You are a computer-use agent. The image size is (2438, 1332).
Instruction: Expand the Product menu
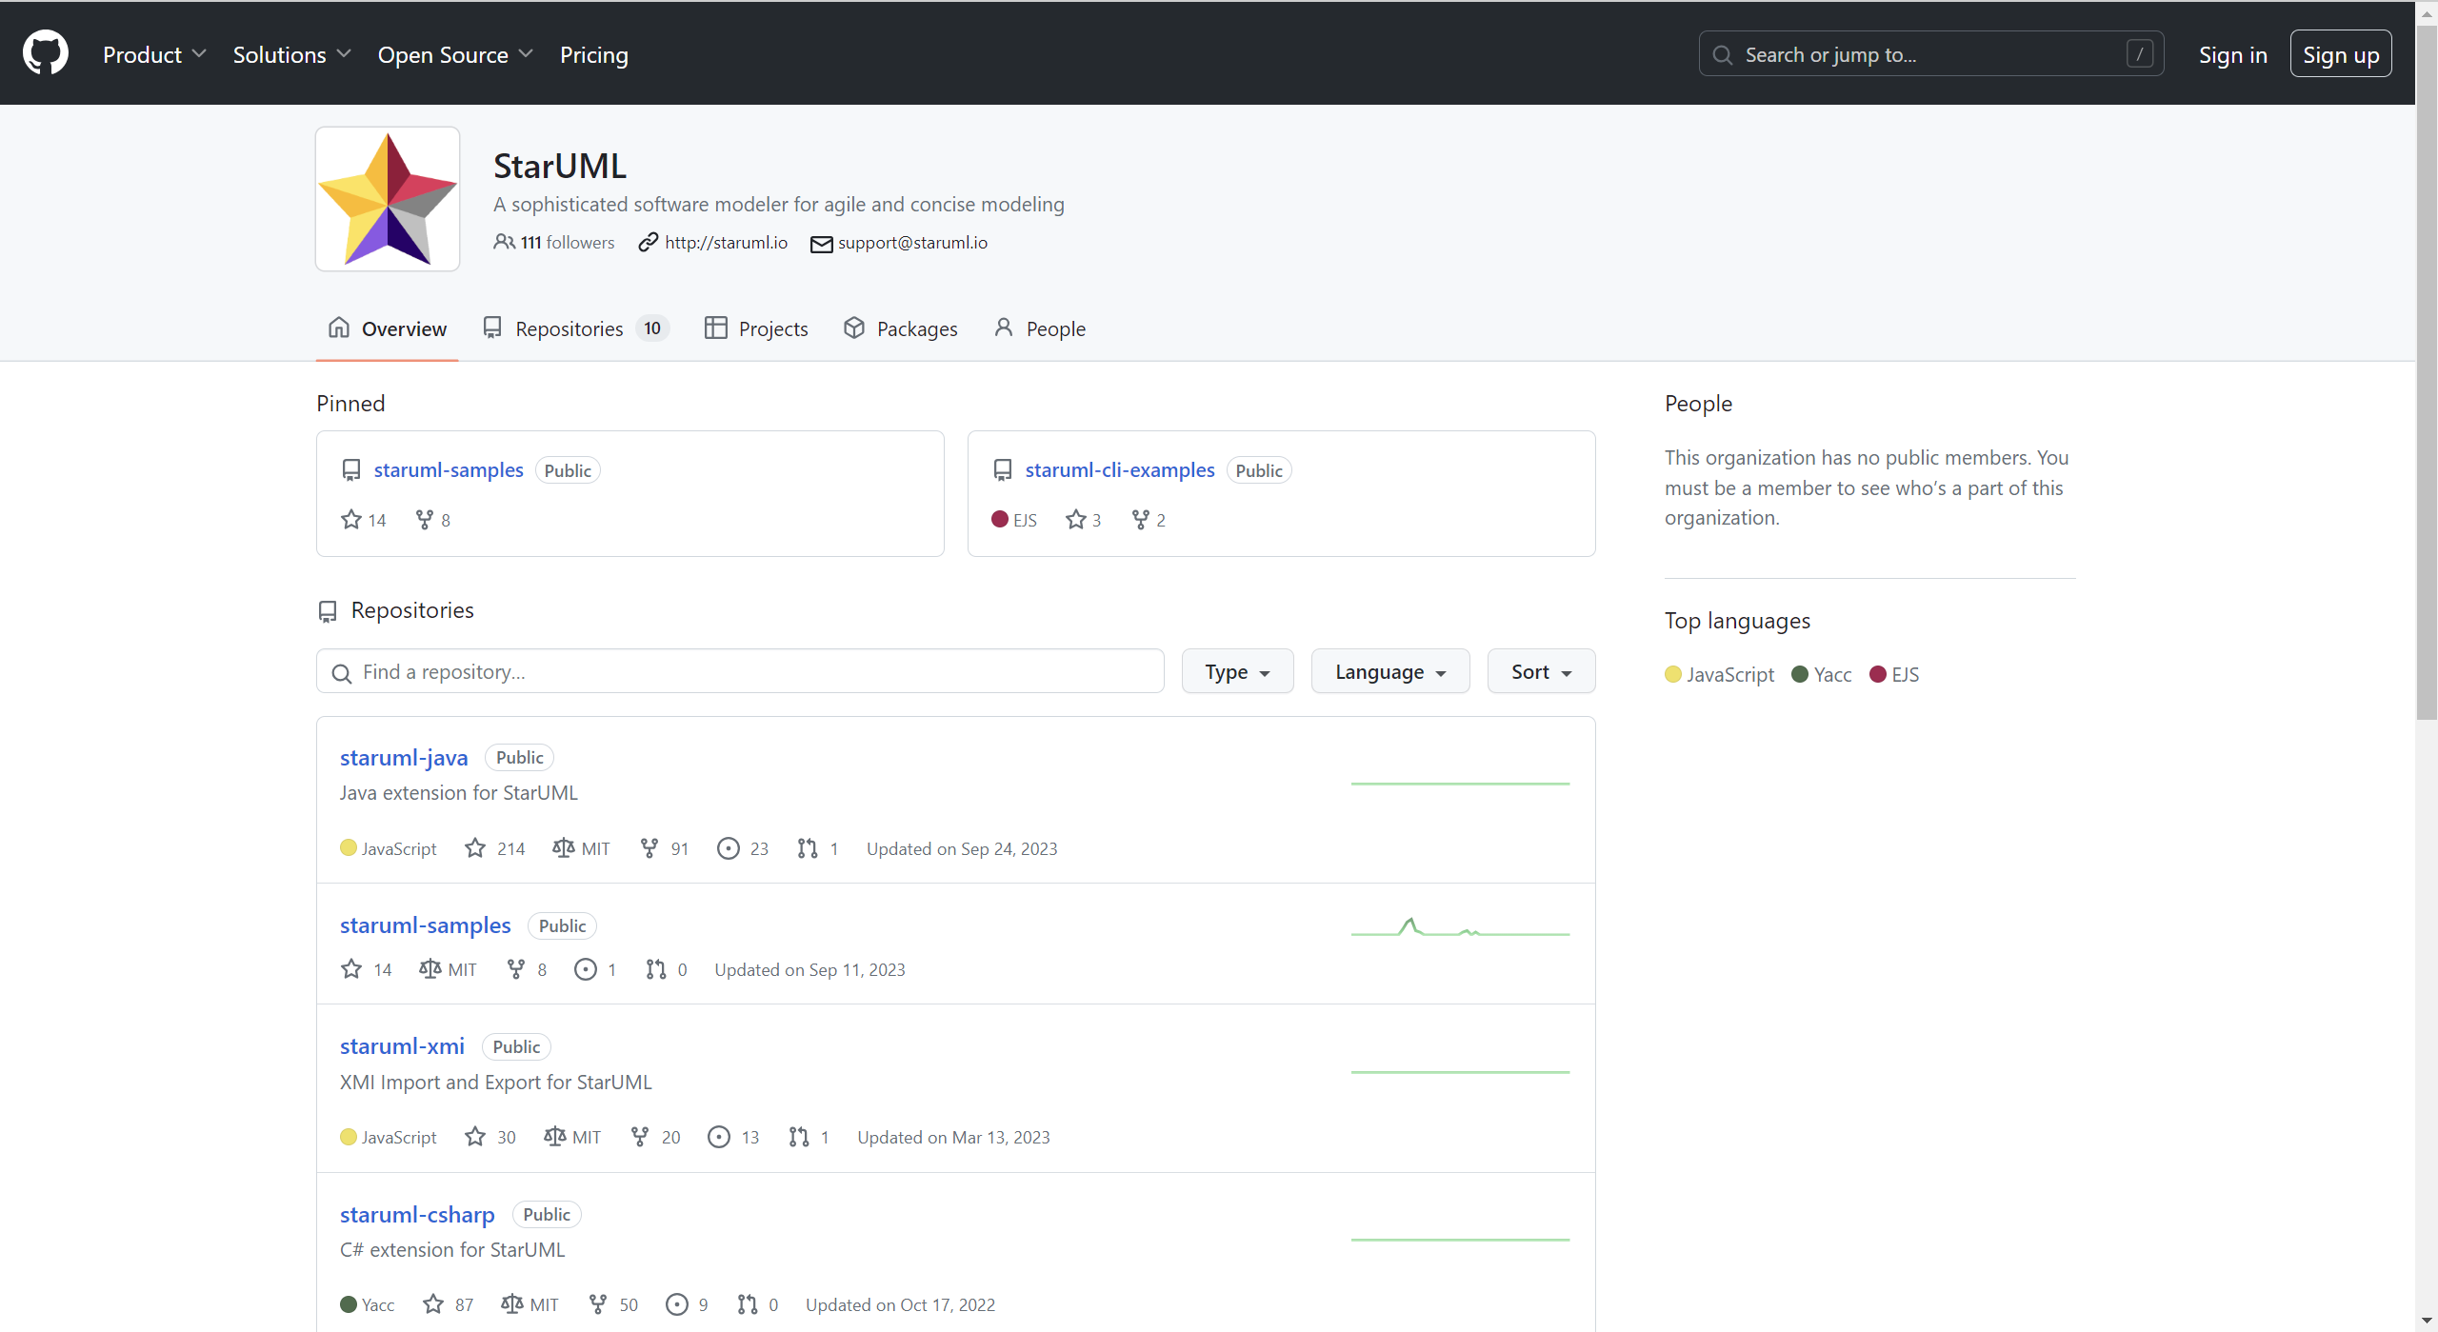(x=154, y=55)
